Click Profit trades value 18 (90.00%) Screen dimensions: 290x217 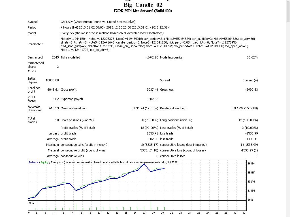point(149,128)
